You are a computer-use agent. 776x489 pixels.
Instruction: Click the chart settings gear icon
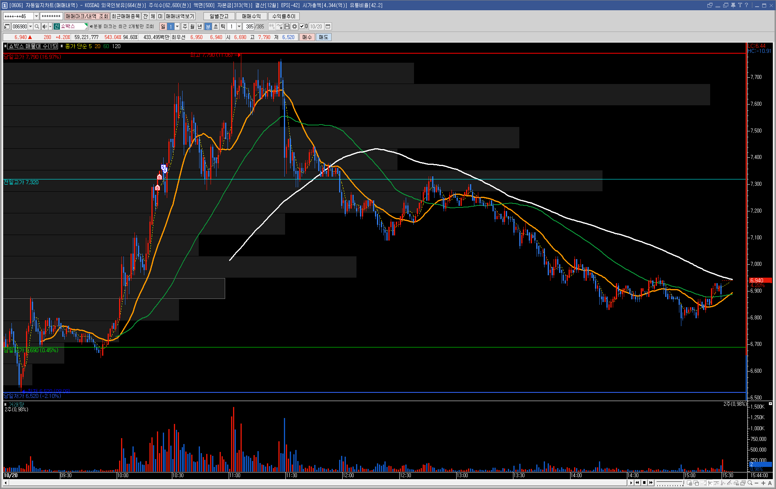click(x=295, y=26)
